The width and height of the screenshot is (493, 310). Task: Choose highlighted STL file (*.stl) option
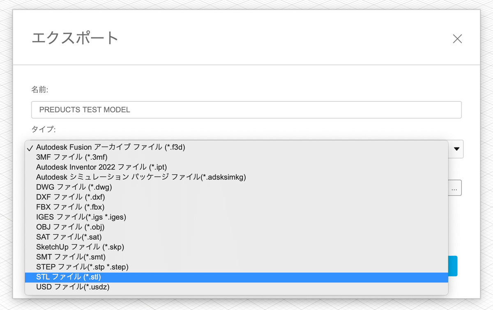tap(237, 277)
